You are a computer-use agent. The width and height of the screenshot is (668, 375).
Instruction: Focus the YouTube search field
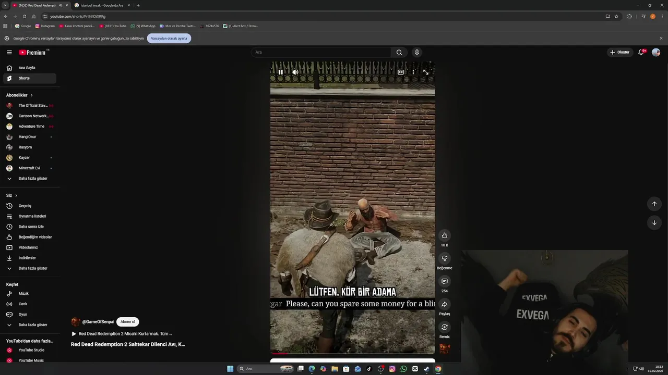click(321, 52)
